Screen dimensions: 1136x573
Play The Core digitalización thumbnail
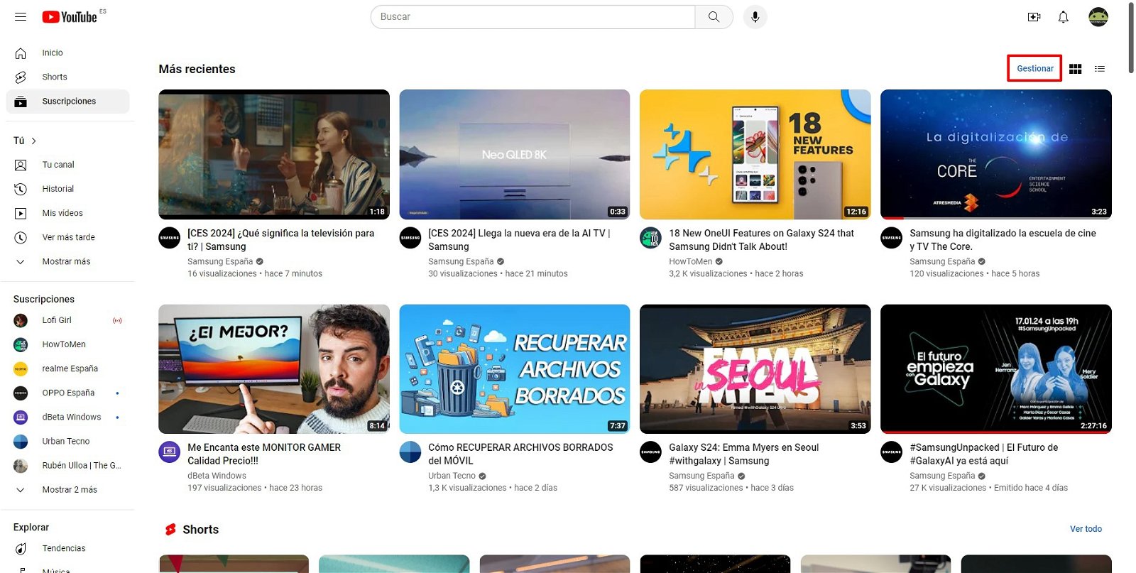996,154
